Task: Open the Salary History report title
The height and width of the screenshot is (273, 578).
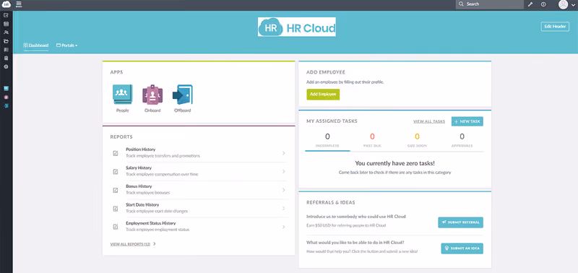Action: pos(139,168)
